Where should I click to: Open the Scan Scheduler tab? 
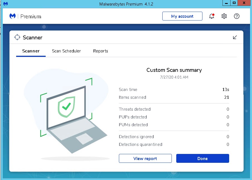coord(66,51)
